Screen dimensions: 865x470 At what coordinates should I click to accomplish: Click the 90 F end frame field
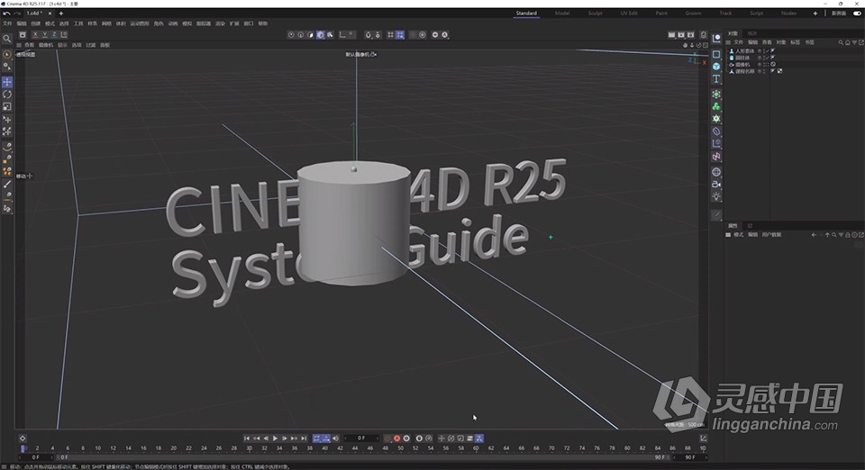689,457
